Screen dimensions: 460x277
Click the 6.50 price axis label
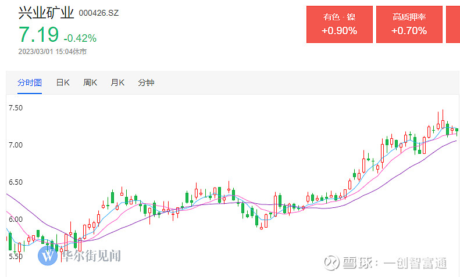(x=16, y=182)
